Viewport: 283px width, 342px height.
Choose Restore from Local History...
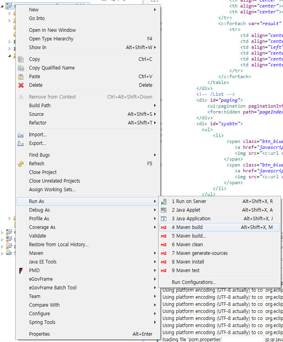[88, 245]
